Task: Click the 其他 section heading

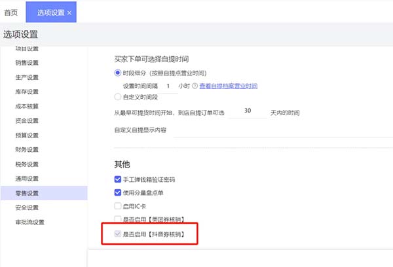Action: (122, 164)
